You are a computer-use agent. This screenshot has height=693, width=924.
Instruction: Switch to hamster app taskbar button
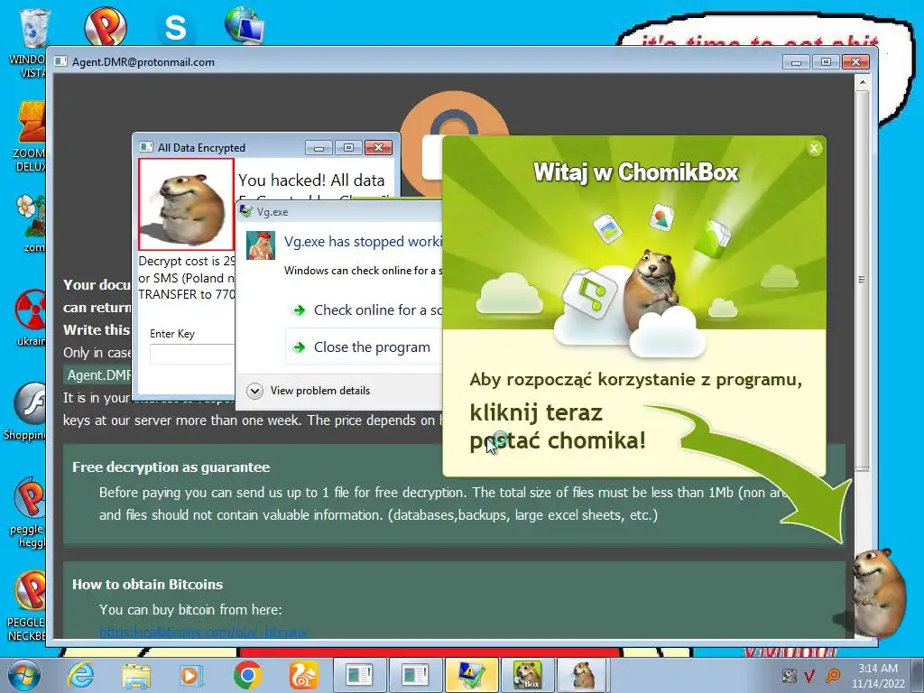(x=582, y=675)
